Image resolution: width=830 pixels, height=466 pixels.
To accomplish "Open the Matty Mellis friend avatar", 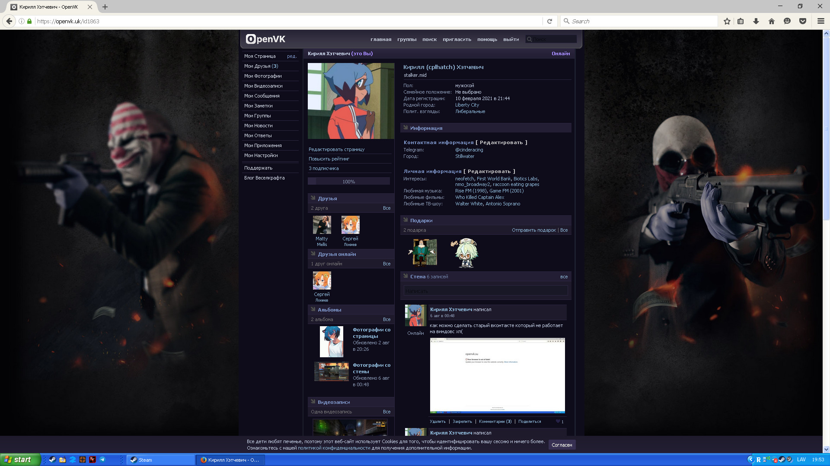I will click(x=322, y=225).
